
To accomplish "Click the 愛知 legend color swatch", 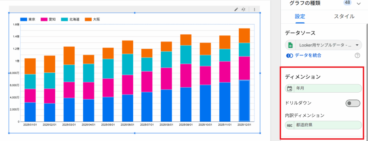I will 44,19.
